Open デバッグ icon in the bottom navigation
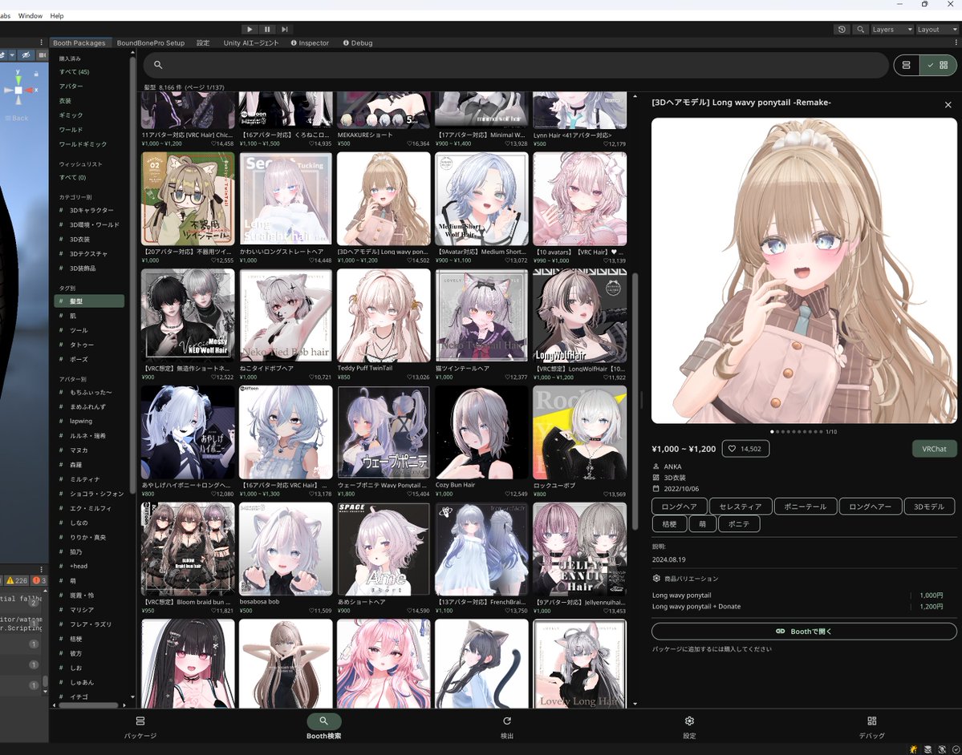Screen dimensions: 962x755 click(871, 721)
